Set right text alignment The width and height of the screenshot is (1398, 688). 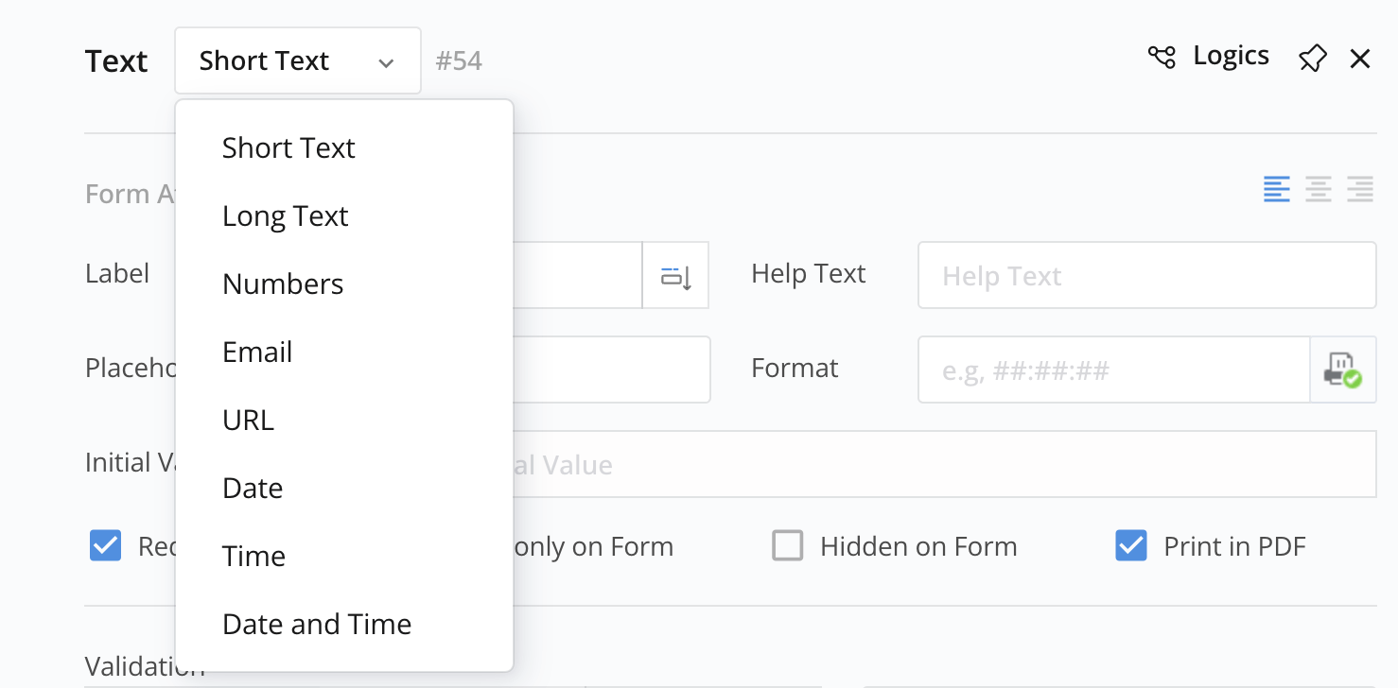click(x=1360, y=189)
